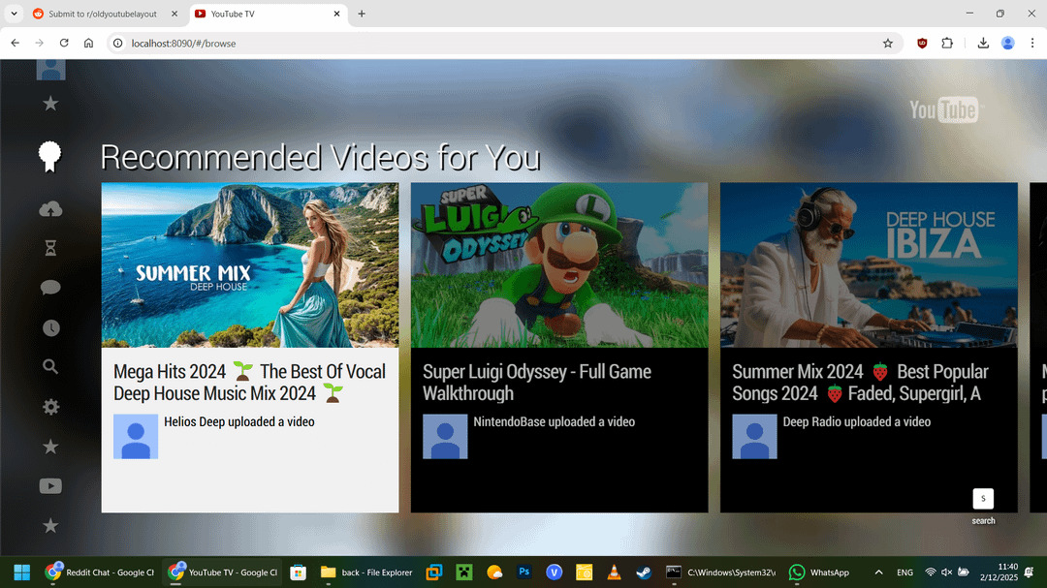The height and width of the screenshot is (588, 1047).
Task: Click the Deep House Ibiza video thumbnail
Action: click(869, 264)
